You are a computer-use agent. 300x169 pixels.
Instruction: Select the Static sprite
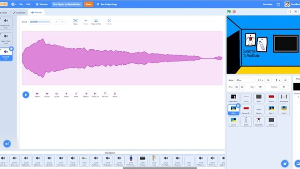click(259, 98)
